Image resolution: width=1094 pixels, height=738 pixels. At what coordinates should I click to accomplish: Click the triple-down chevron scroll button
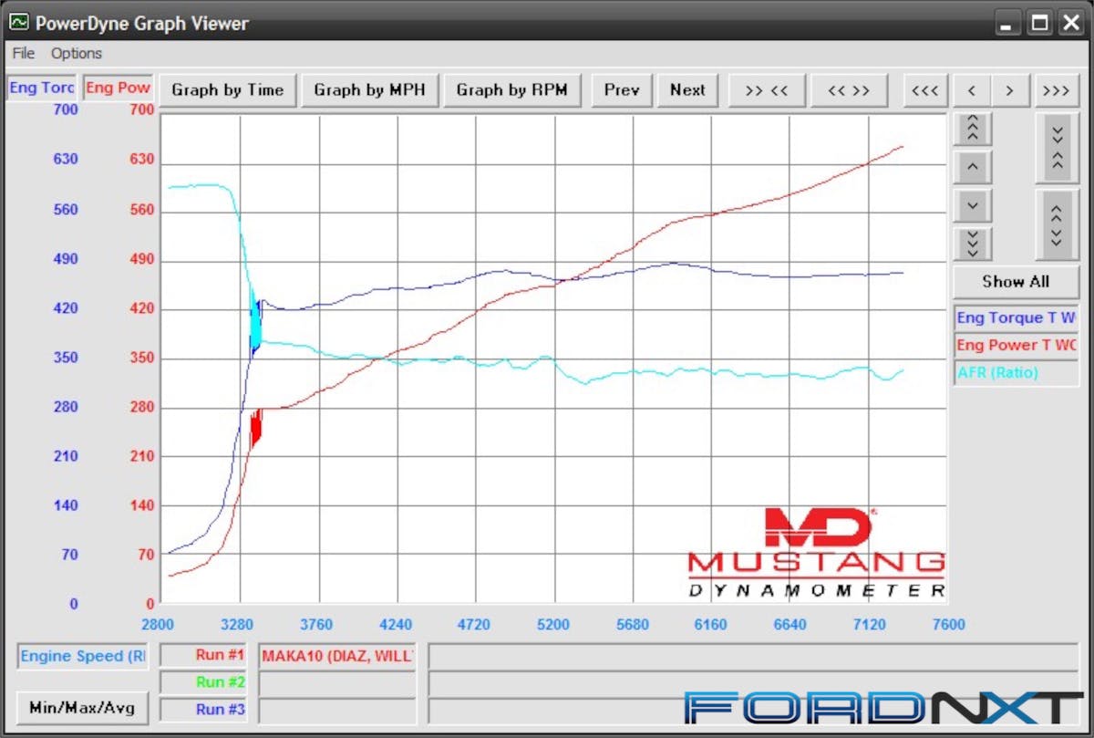tap(973, 244)
